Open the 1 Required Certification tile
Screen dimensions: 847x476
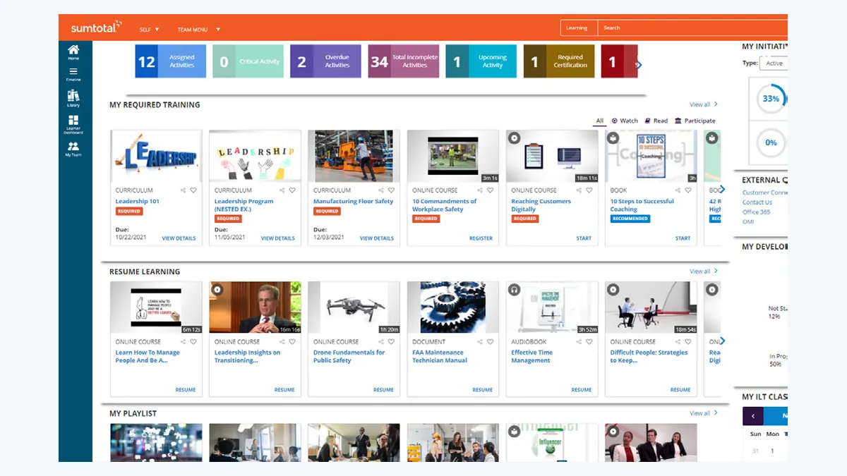(558, 61)
